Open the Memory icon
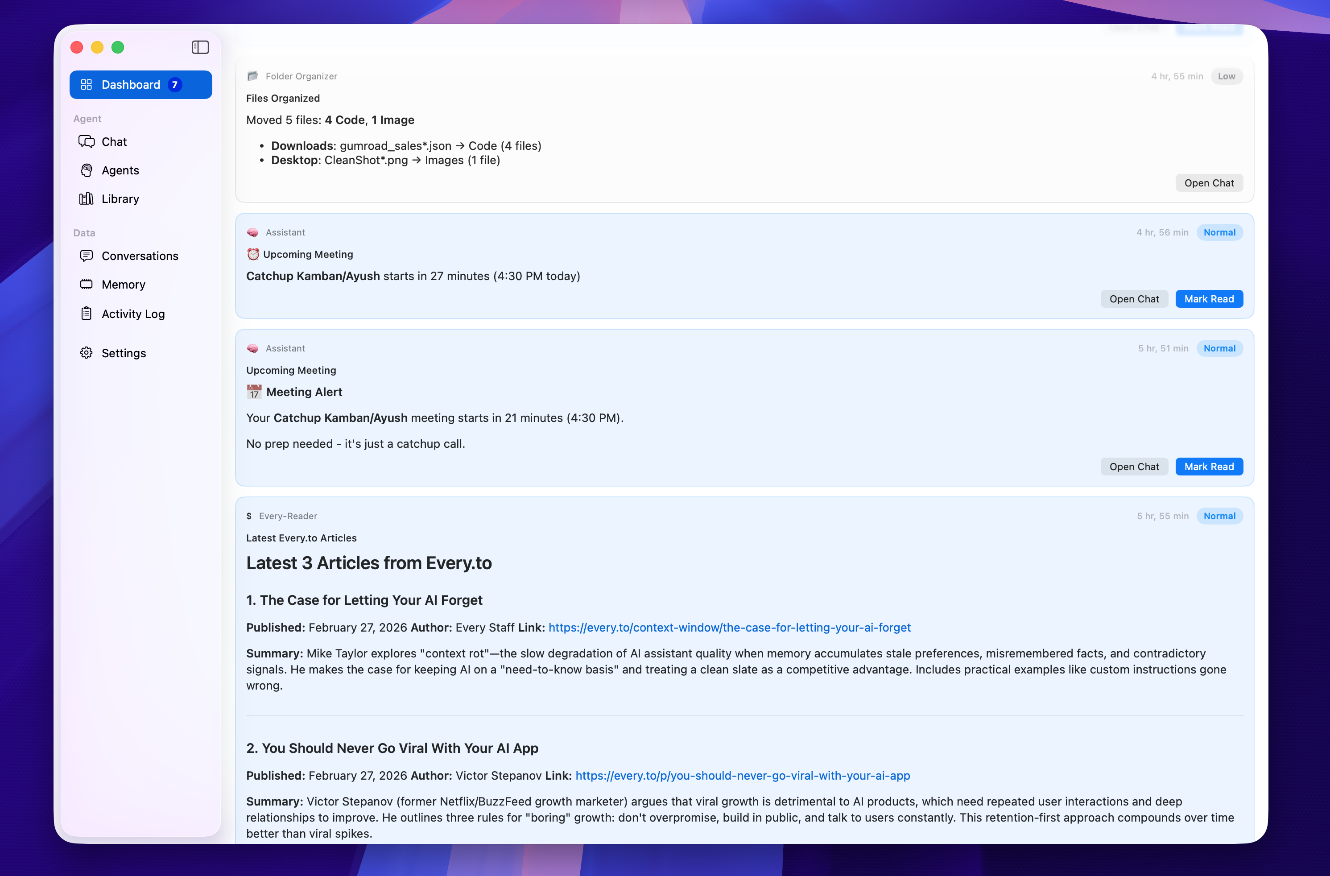 (87, 285)
